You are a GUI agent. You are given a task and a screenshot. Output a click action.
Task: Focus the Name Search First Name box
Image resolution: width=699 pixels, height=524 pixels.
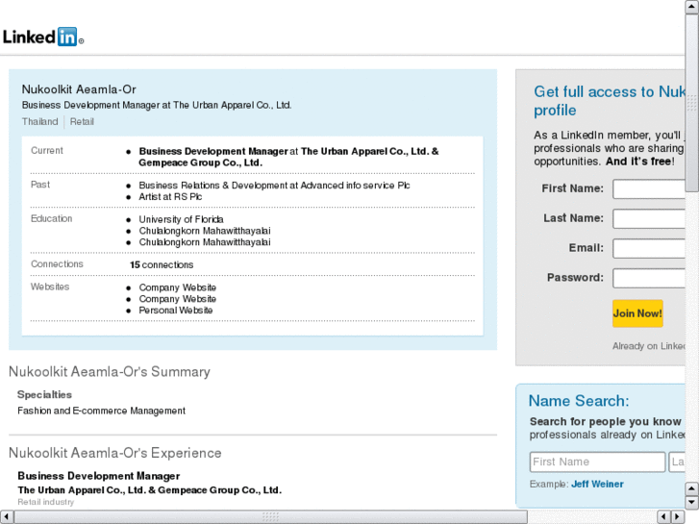(597, 462)
